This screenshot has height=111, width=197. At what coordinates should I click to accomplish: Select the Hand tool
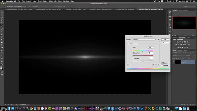[2, 61]
